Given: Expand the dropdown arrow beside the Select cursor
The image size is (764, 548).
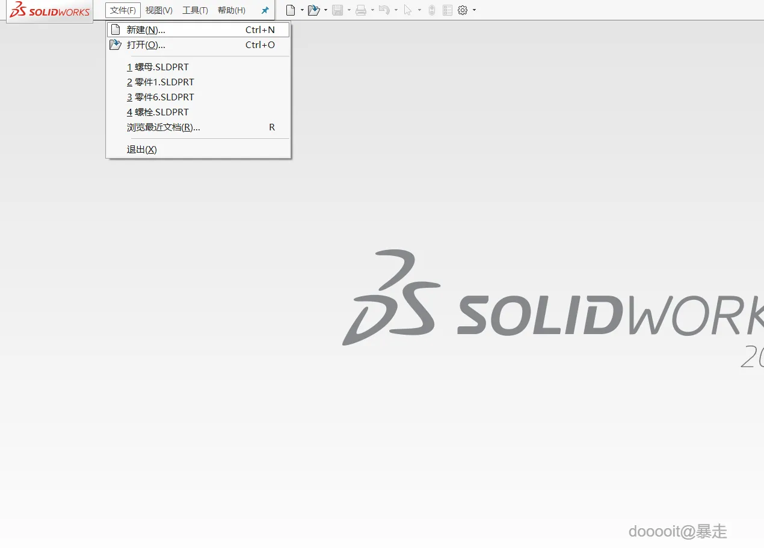Looking at the screenshot, I should click(419, 10).
